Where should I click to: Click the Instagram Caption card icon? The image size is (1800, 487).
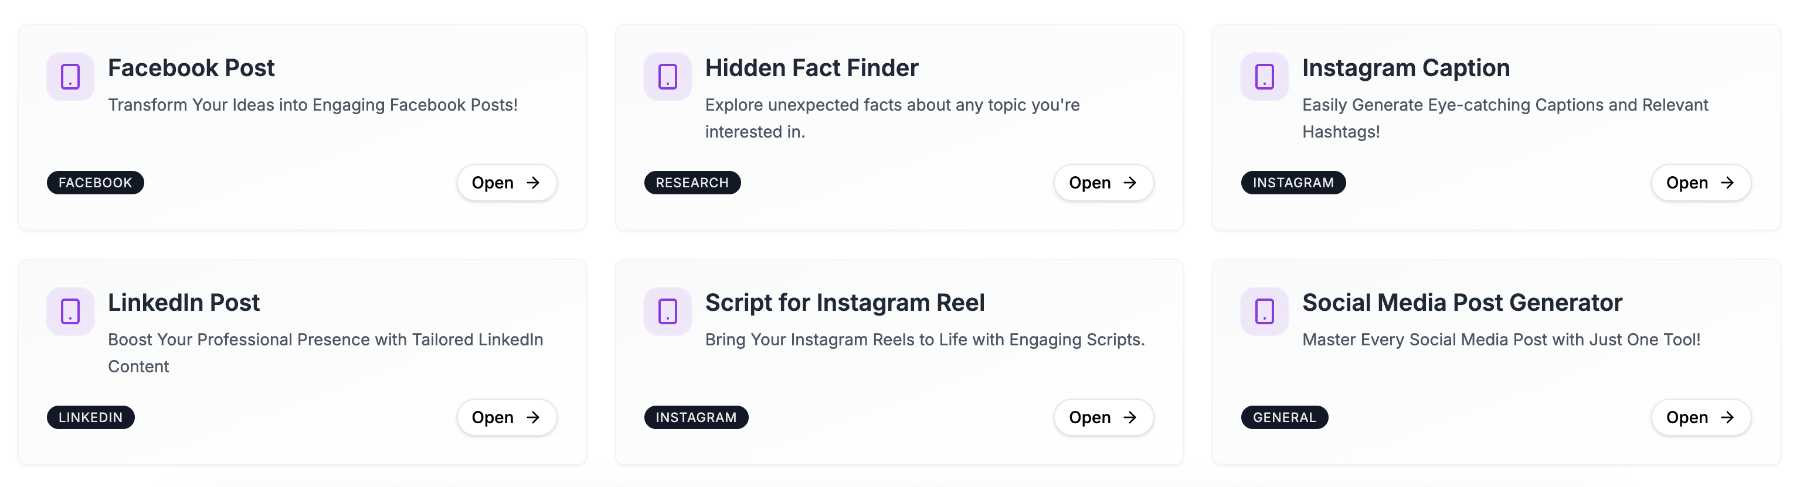pyautogui.click(x=1264, y=77)
